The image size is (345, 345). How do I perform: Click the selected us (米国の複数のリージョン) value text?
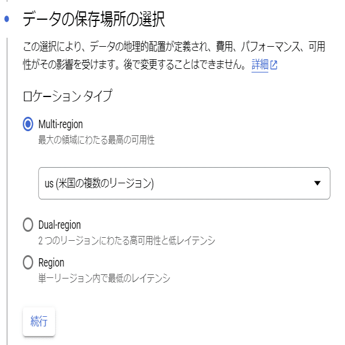(x=99, y=183)
